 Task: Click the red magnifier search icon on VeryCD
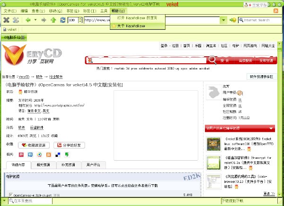[212, 60]
